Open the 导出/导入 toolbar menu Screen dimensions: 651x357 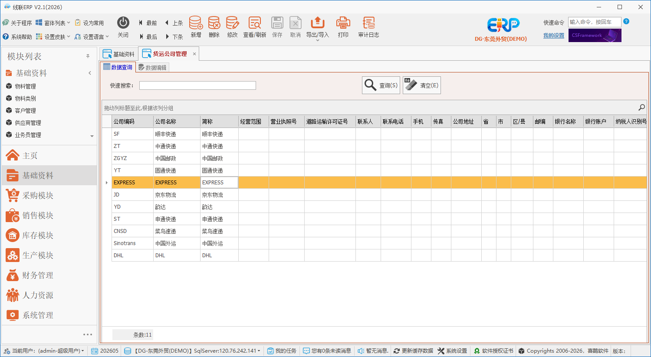pyautogui.click(x=318, y=29)
